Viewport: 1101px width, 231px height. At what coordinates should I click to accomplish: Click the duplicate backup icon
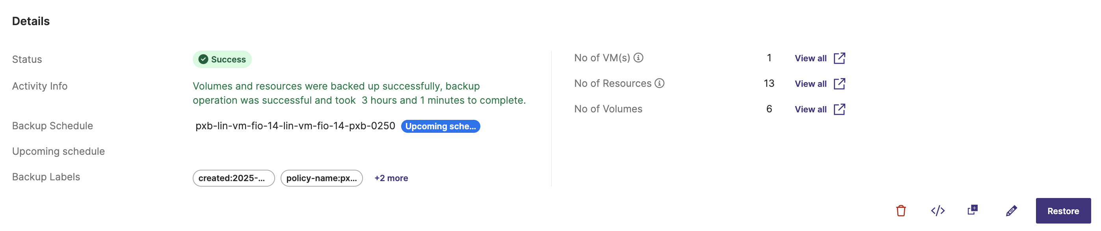click(x=973, y=210)
